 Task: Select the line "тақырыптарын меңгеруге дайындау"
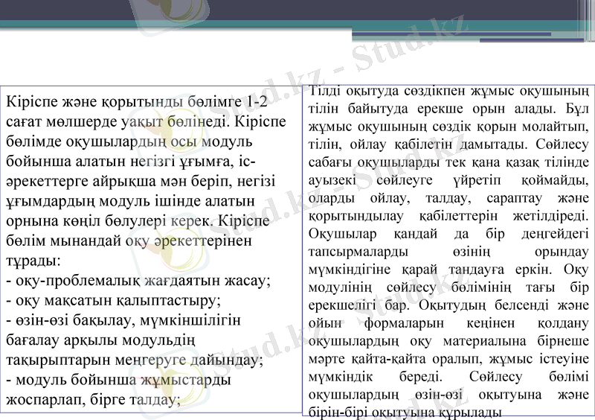pos(132,360)
